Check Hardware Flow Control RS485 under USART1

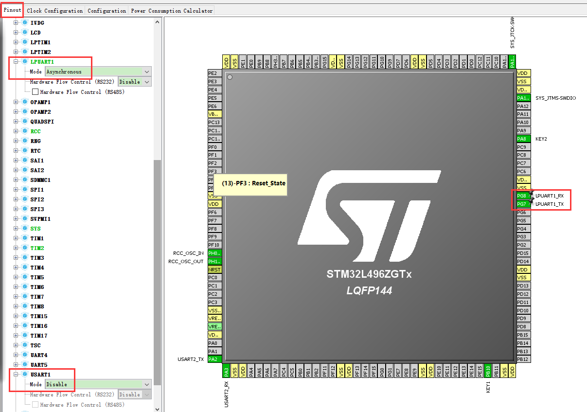click(34, 404)
